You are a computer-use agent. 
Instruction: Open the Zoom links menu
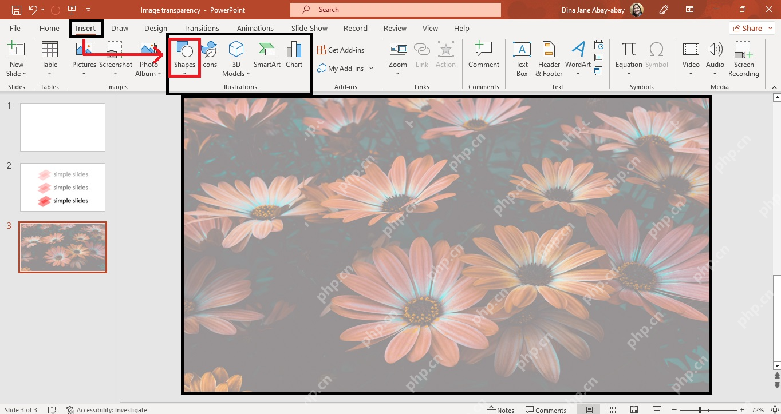coord(398,59)
